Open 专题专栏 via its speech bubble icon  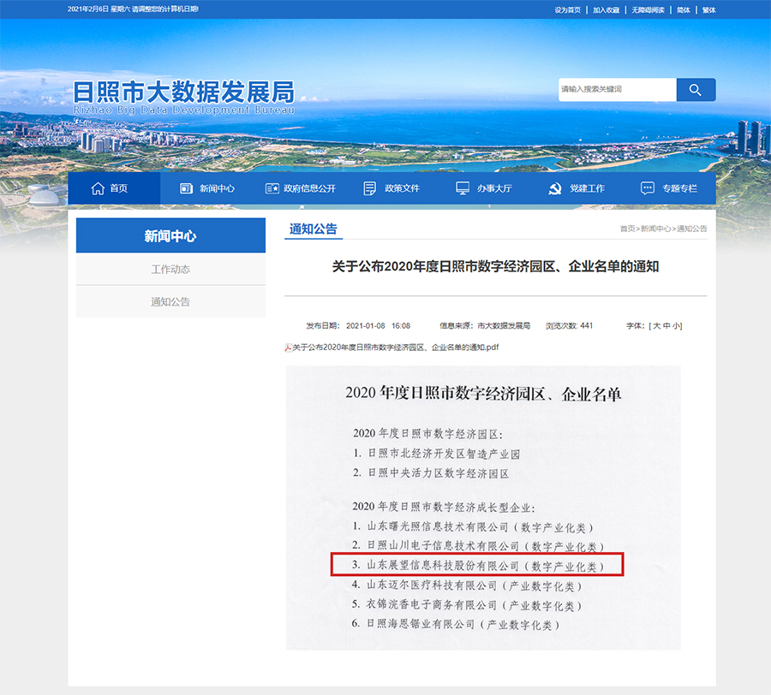(648, 188)
